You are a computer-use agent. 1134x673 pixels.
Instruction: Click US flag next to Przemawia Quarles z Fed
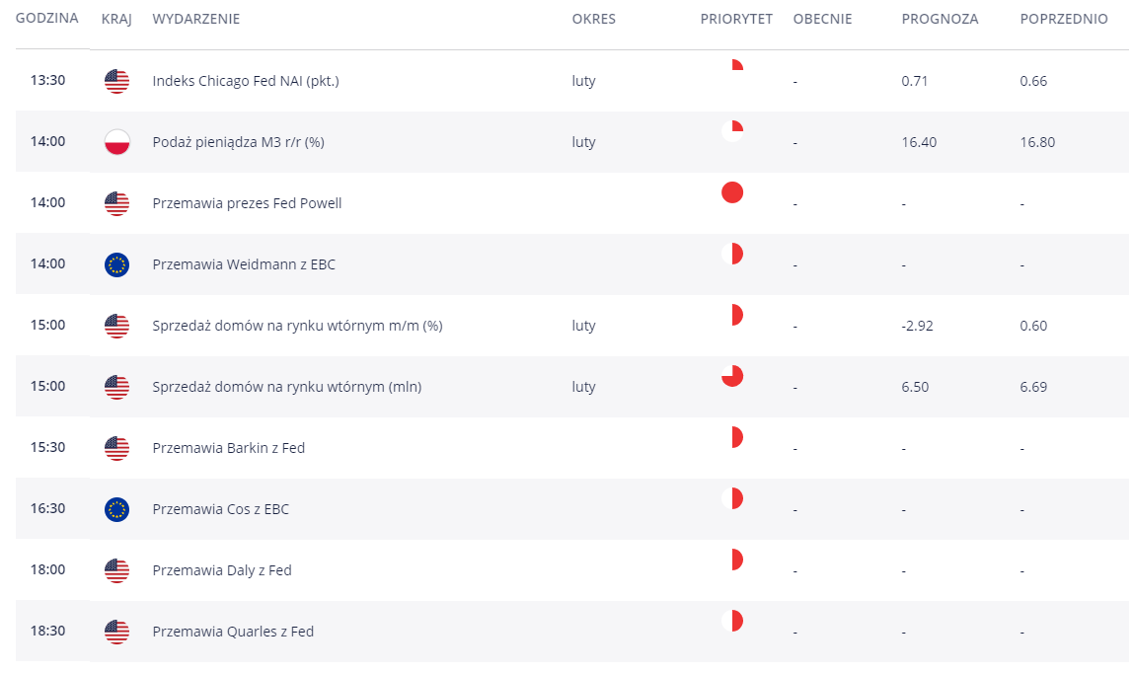coord(116,632)
